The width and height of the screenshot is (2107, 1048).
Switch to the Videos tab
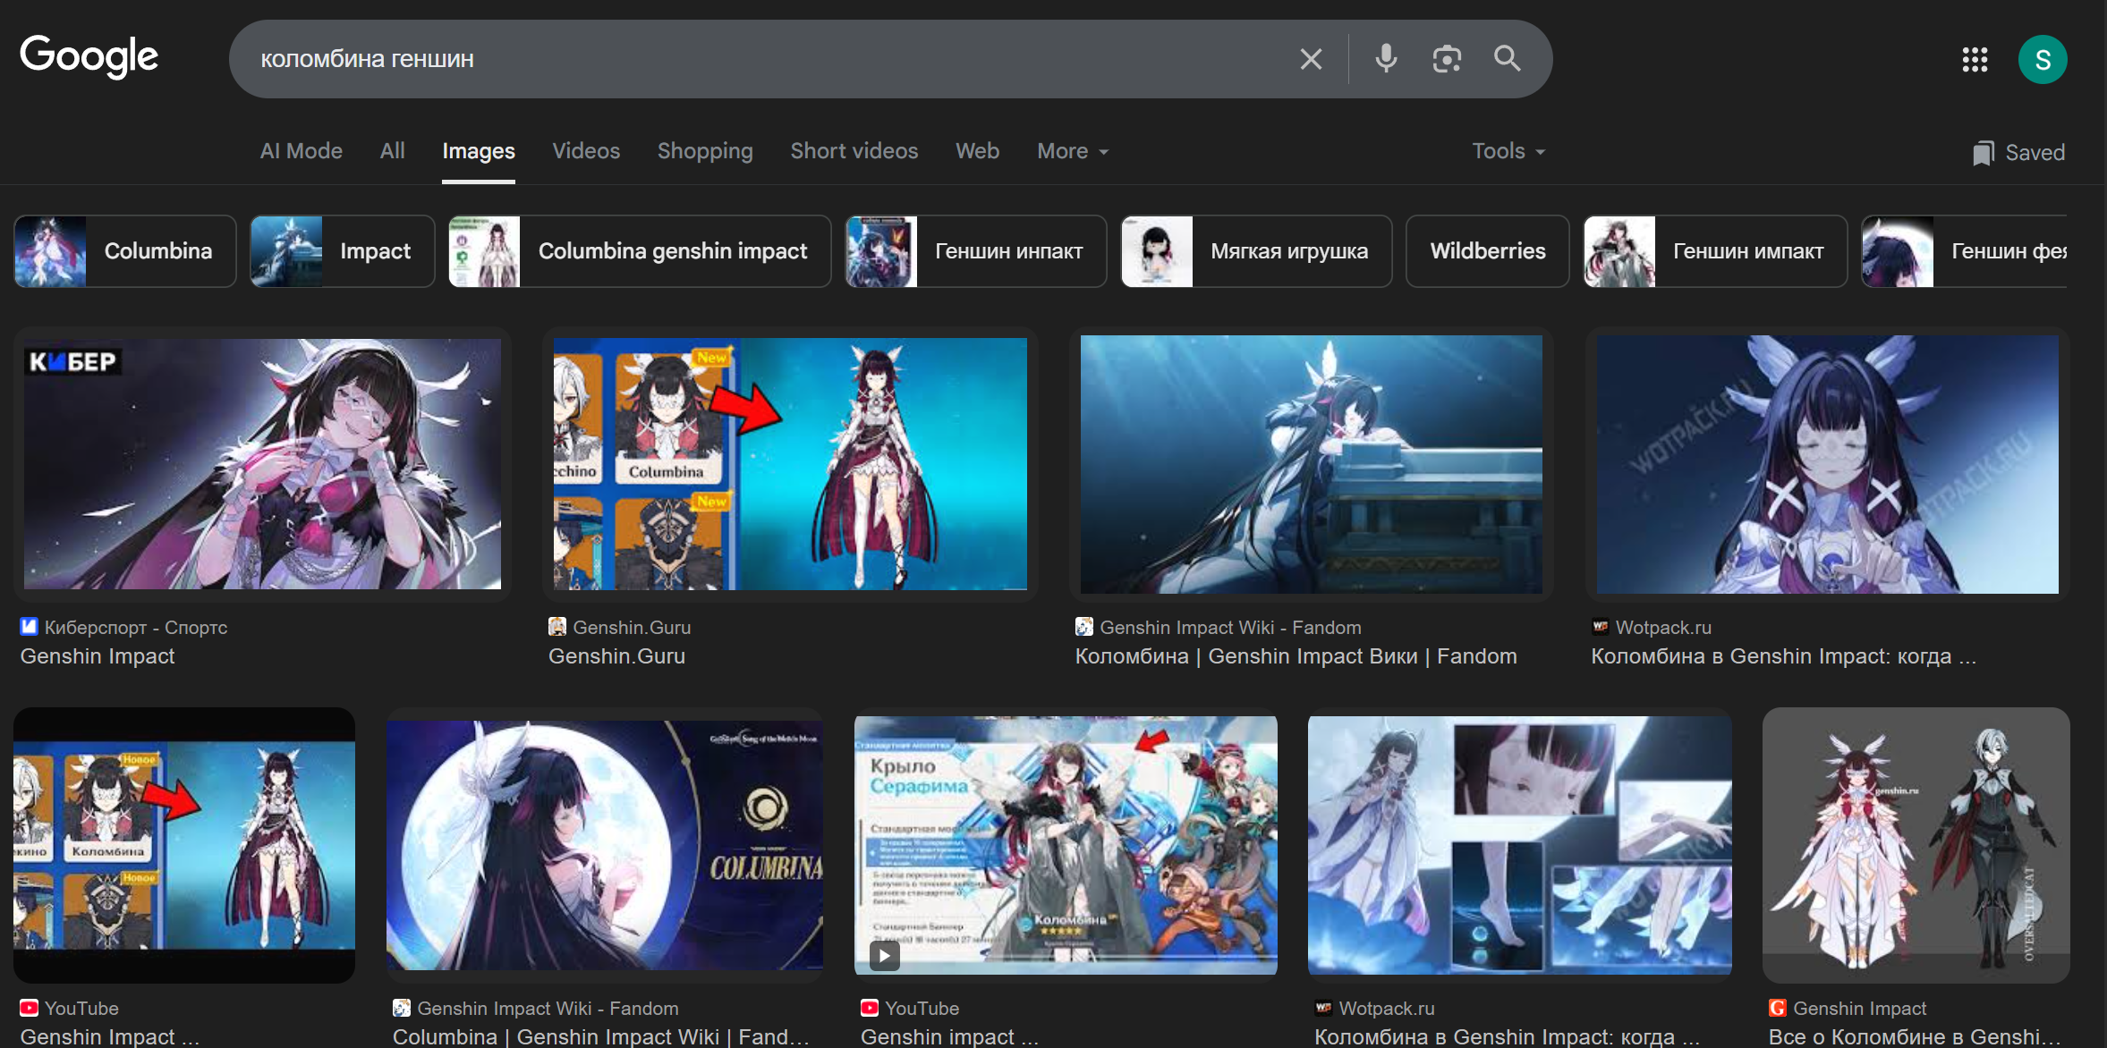(586, 151)
